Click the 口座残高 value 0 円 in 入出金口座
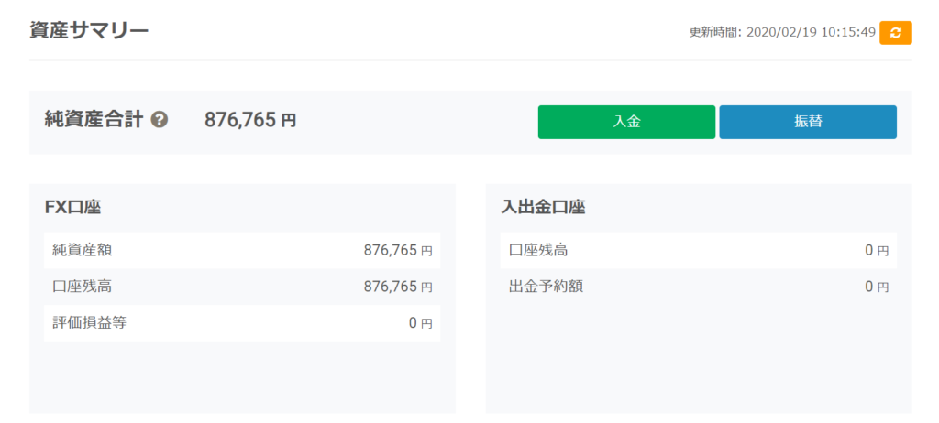The width and height of the screenshot is (939, 423). point(876,250)
